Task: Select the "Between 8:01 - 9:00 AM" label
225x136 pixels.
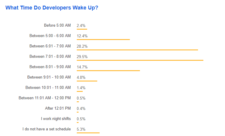Action: tap(50, 67)
